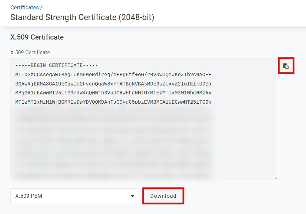Select the X.509 PEM text in combo box
This screenshot has height=214, width=306.
coord(29,196)
